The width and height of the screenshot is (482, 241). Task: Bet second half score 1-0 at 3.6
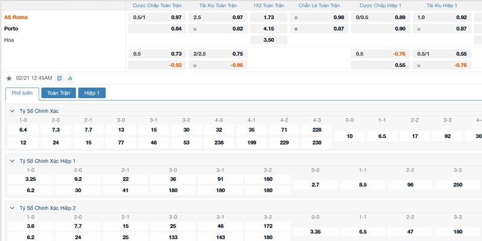point(31,227)
